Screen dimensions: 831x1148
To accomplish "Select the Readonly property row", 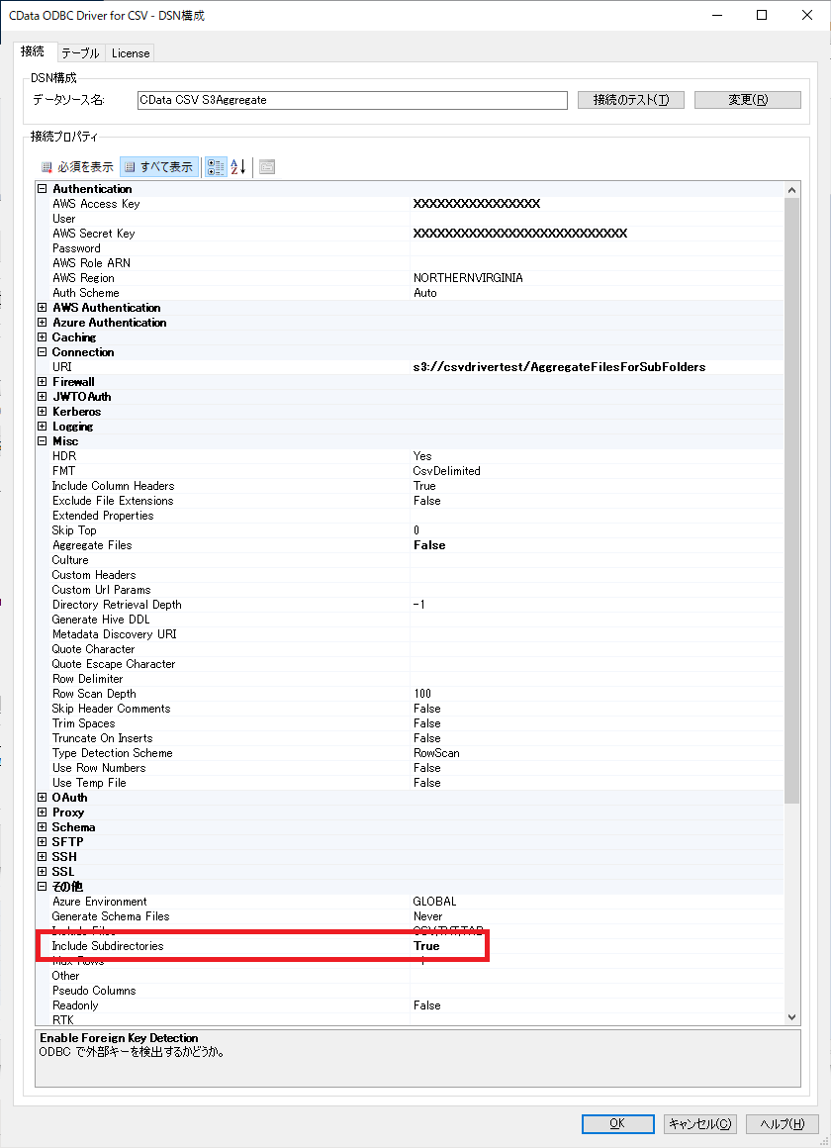I will click(415, 1005).
